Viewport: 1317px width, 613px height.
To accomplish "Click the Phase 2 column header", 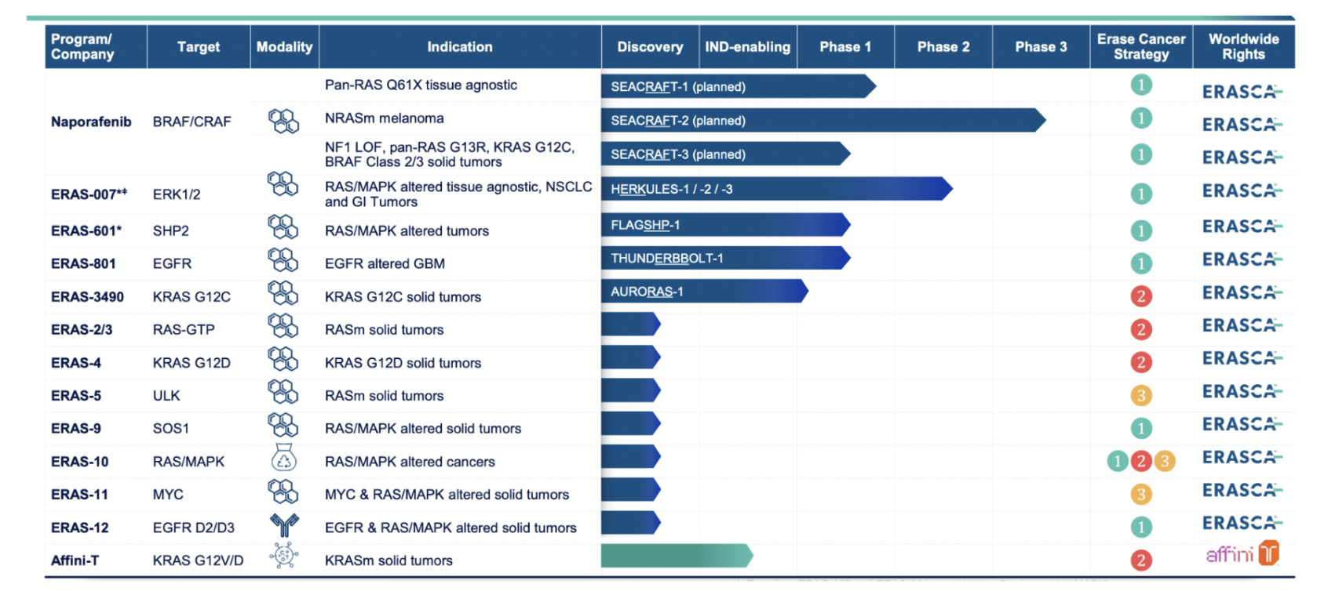I will pyautogui.click(x=943, y=46).
